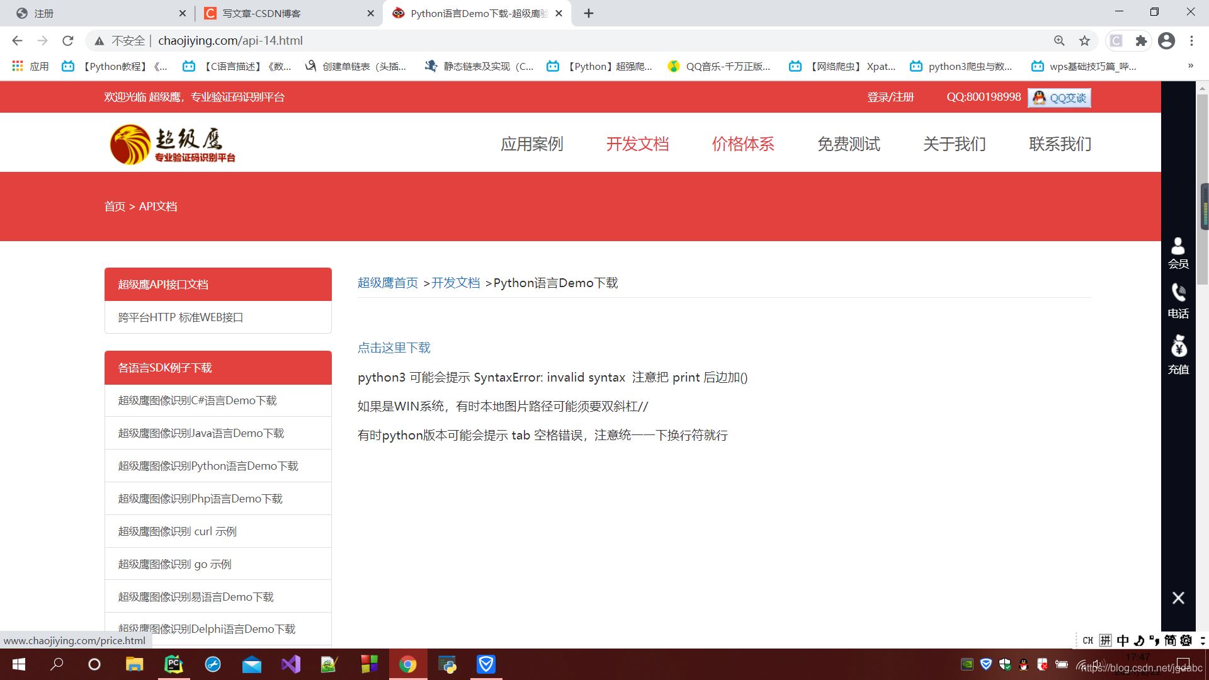
Task: Open the NVIDIA settings tray icon
Action: [967, 664]
